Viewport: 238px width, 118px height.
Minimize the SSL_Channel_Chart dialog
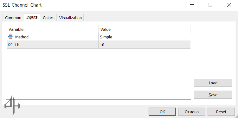(x=192, y=5)
